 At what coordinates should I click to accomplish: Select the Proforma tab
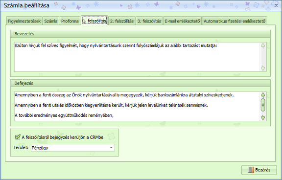[x=70, y=21]
